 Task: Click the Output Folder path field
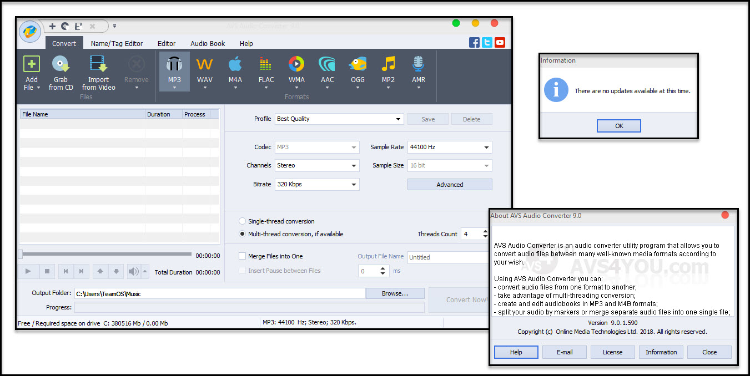(x=220, y=293)
